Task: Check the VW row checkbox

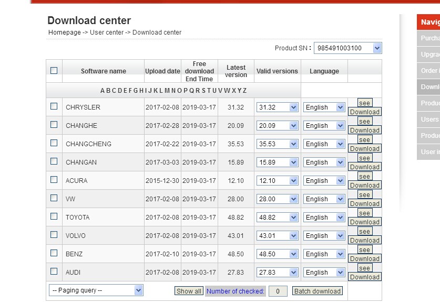Action: pos(54,198)
